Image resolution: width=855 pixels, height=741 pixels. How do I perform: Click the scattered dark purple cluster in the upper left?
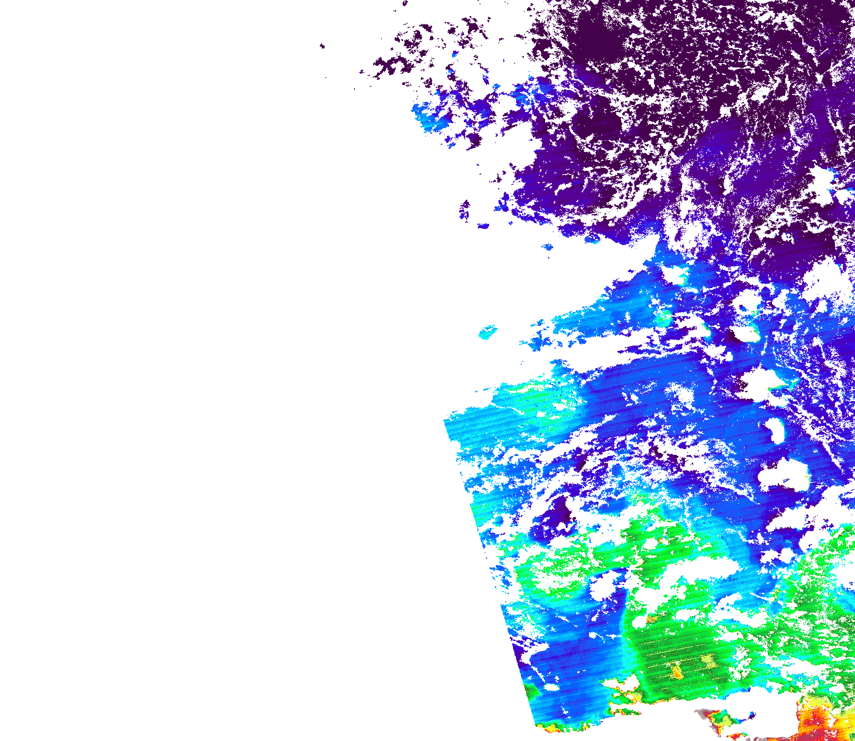click(x=394, y=65)
